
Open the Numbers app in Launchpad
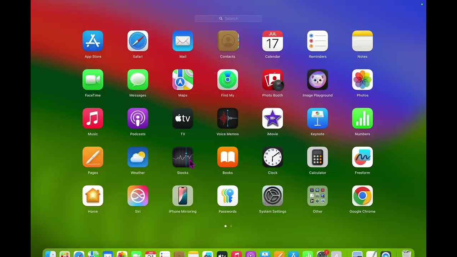pyautogui.click(x=362, y=119)
